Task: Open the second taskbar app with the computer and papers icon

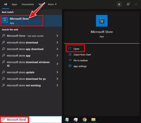Action: [x=76, y=120]
